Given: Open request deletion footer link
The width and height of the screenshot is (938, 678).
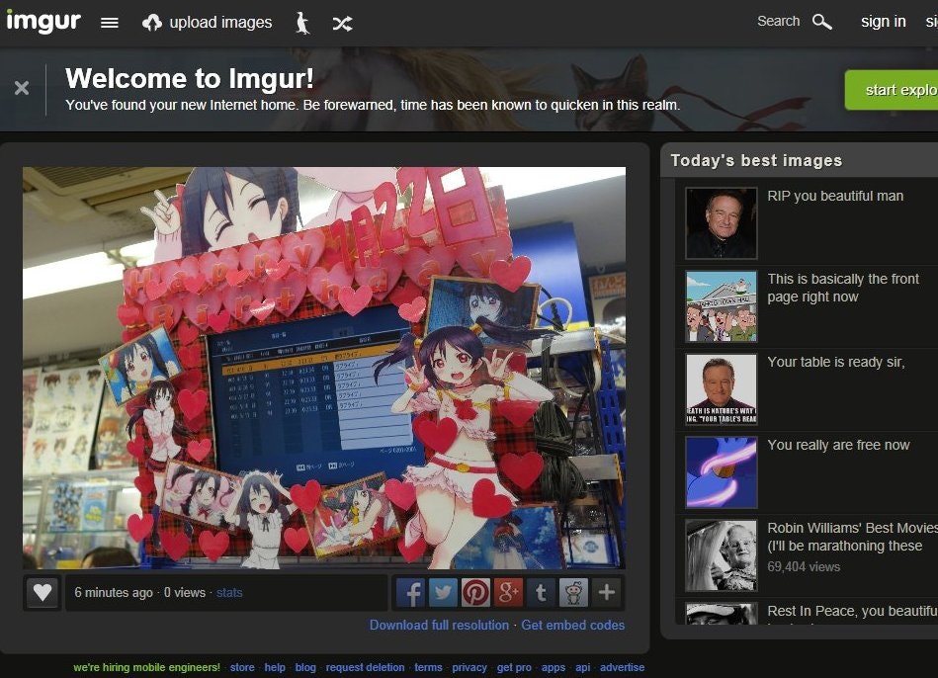Looking at the screenshot, I should tap(365, 667).
